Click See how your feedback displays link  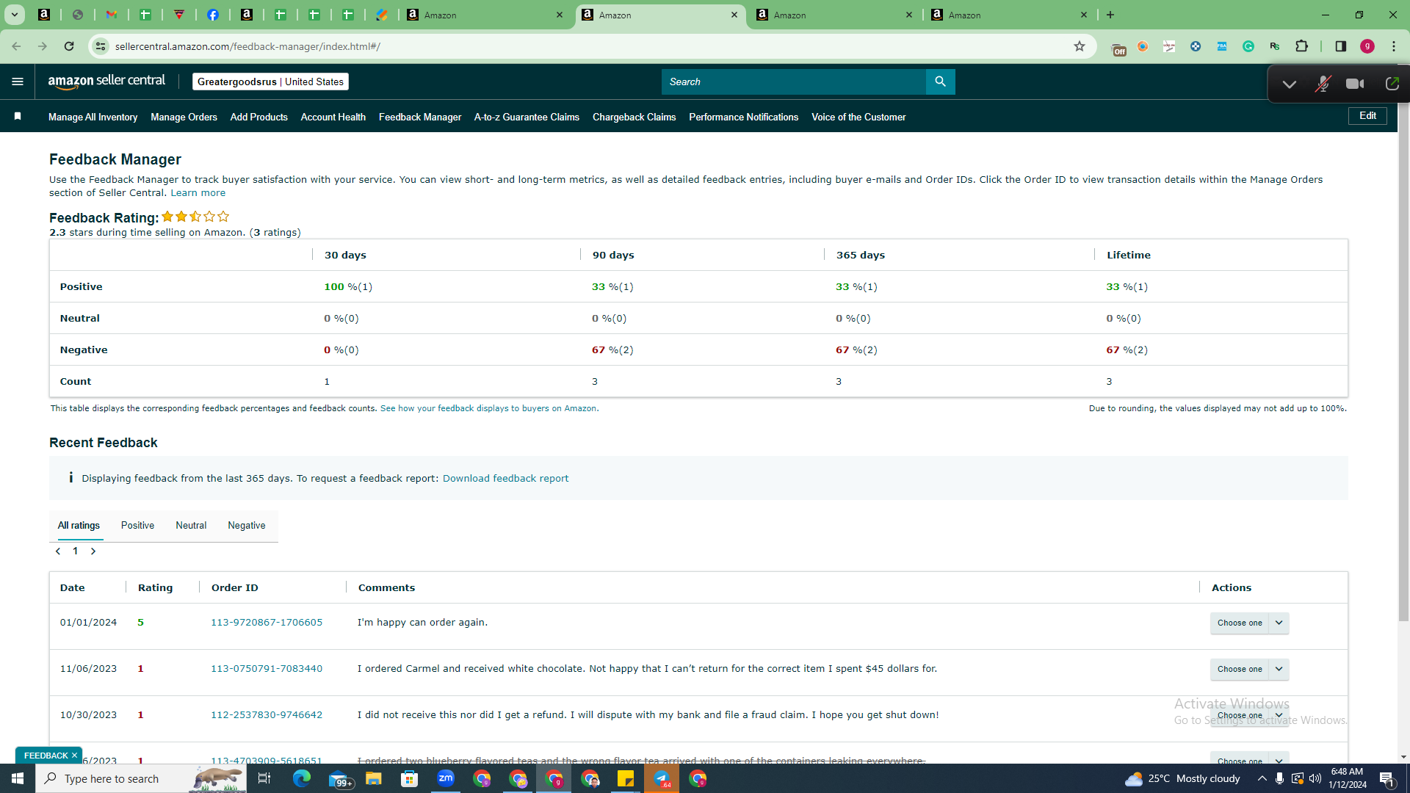[489, 408]
